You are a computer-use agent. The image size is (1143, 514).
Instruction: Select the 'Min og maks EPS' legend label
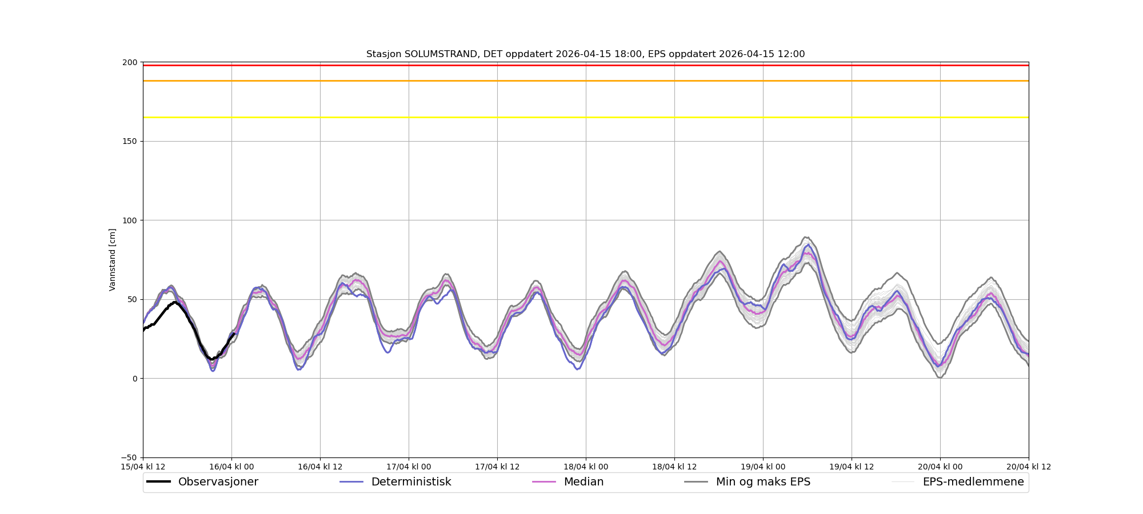click(763, 482)
